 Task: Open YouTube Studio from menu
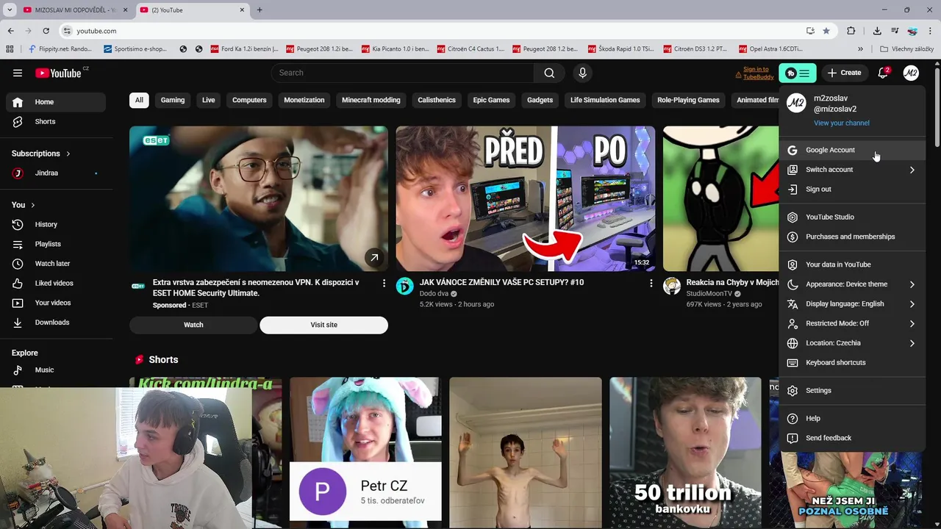(x=852, y=217)
